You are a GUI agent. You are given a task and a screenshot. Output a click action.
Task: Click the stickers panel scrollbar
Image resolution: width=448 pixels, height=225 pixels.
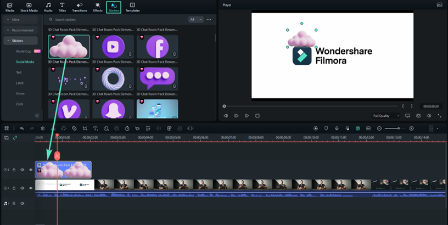click(215, 37)
